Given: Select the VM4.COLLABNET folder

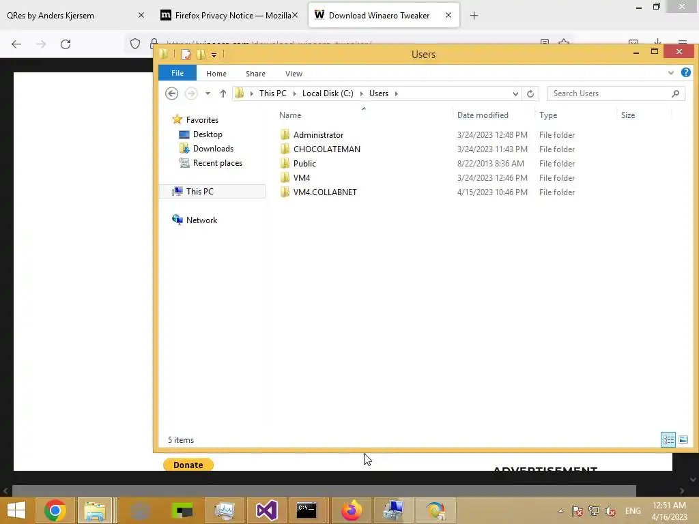Looking at the screenshot, I should [325, 192].
